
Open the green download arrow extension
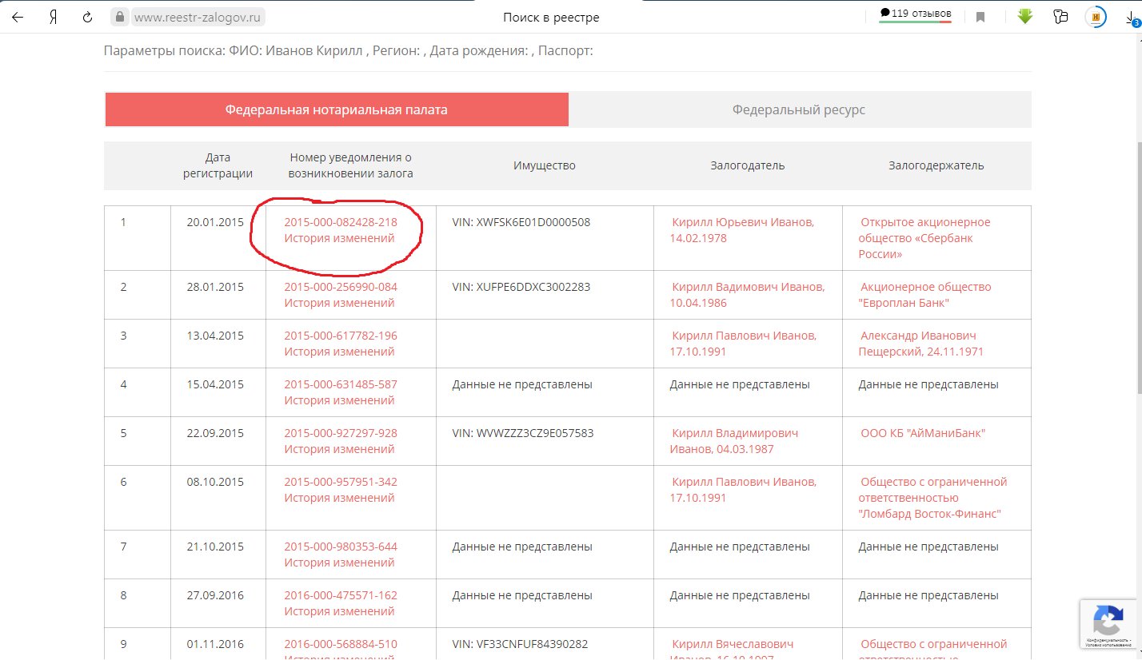click(1025, 16)
